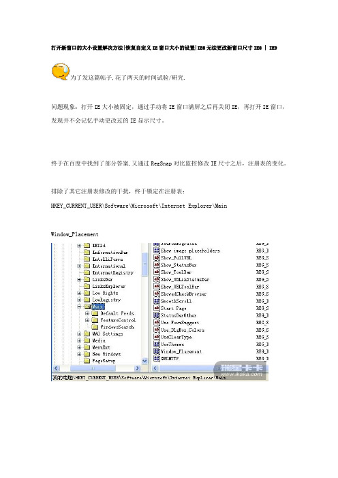This screenshot has width=338, height=478.
Task: Expand the Low Rights registry key
Action: pyautogui.click(x=79, y=293)
